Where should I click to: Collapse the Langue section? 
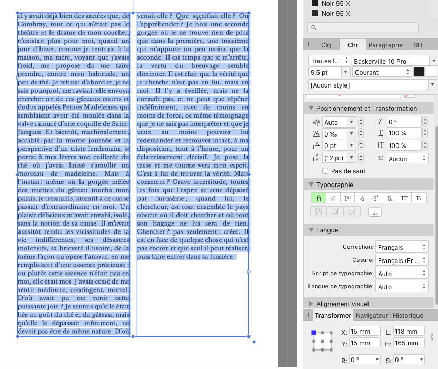click(x=311, y=230)
